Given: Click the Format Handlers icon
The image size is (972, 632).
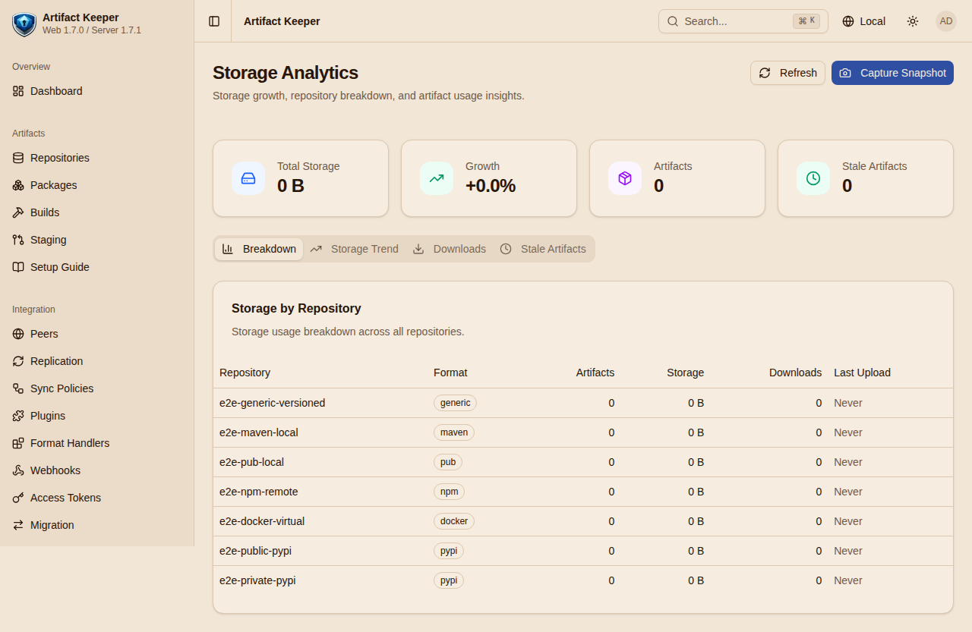Looking at the screenshot, I should 18,443.
